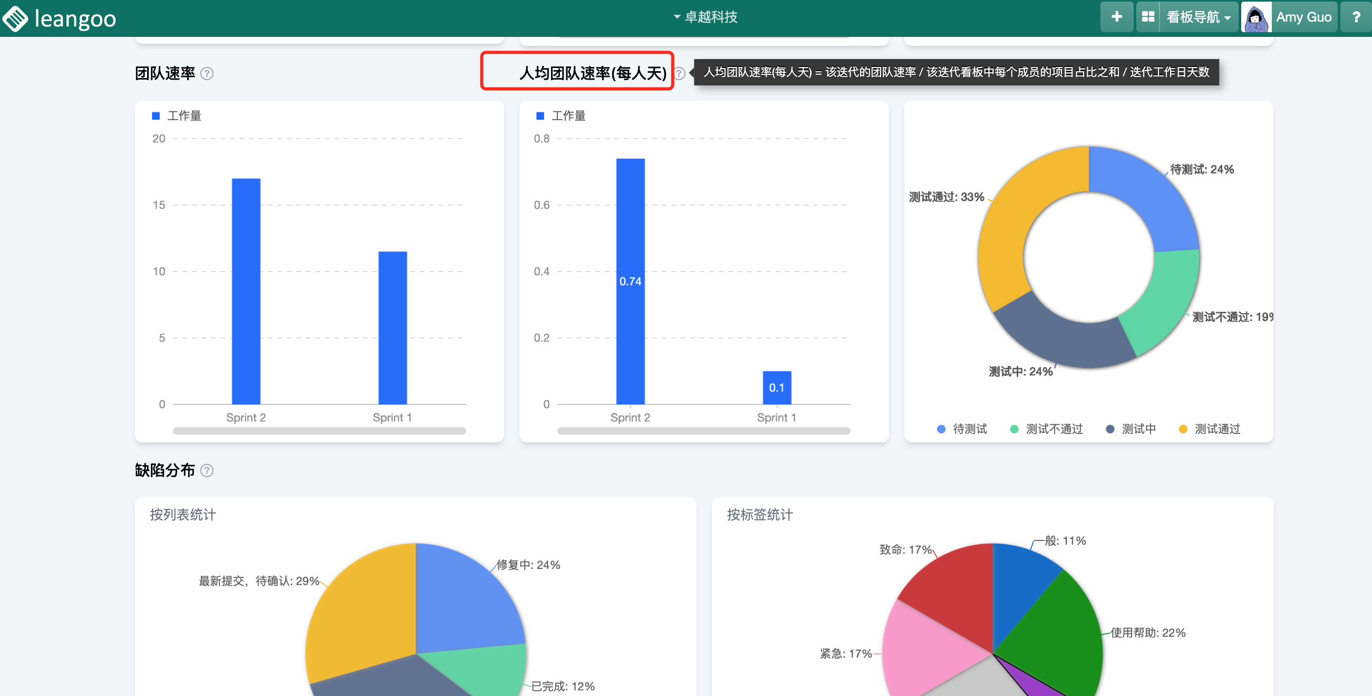Open the board grid icon
Image resolution: width=1372 pixels, height=696 pixels.
pos(1148,17)
